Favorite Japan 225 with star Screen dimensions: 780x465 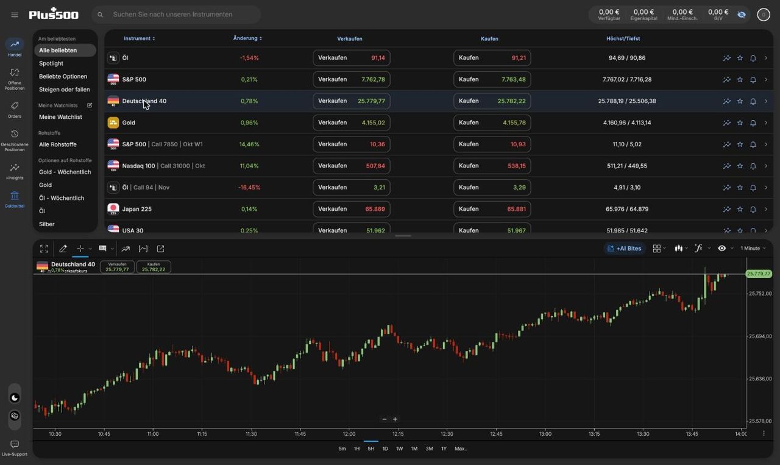click(740, 209)
